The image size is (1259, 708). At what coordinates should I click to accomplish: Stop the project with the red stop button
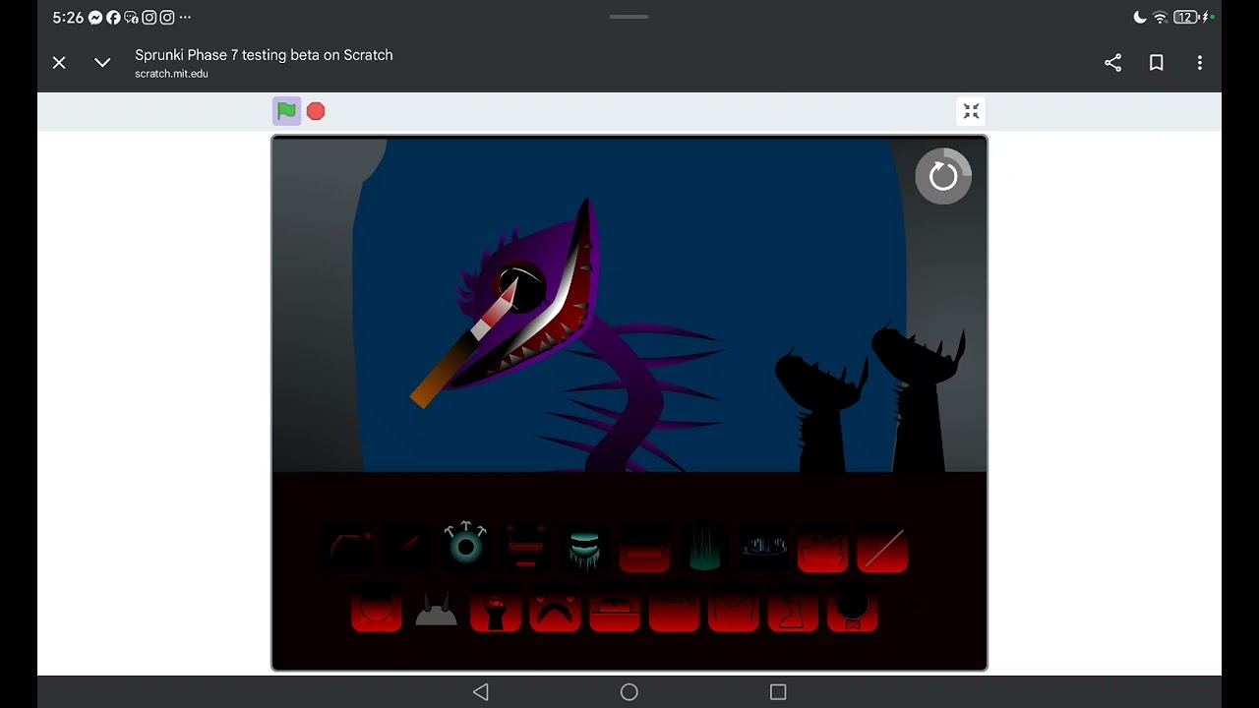(x=316, y=111)
